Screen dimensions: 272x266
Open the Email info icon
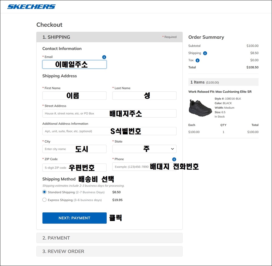pyautogui.click(x=104, y=57)
